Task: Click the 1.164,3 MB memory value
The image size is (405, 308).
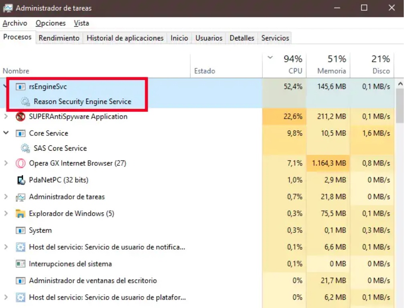Action: (328, 163)
